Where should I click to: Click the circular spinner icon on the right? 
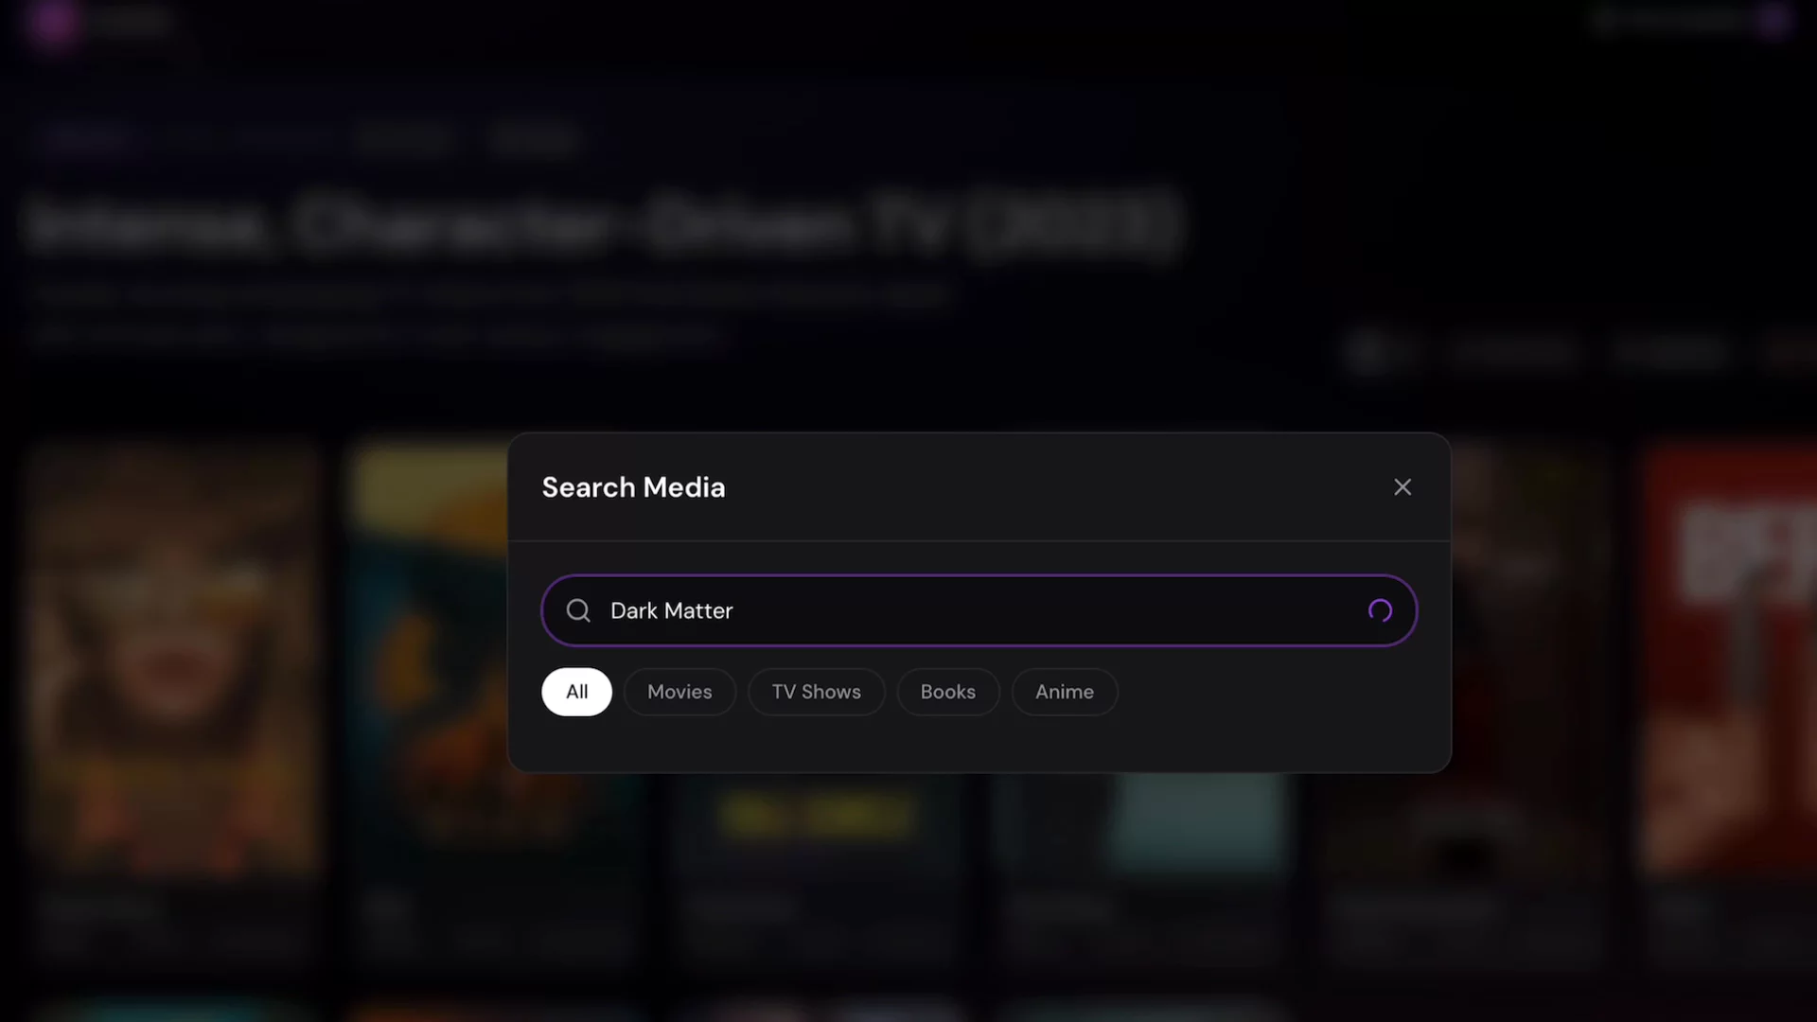click(x=1380, y=610)
